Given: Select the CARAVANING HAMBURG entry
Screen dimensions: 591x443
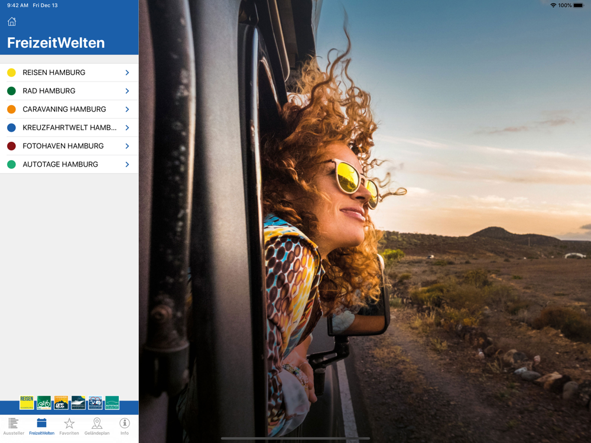Looking at the screenshot, I should point(64,109).
